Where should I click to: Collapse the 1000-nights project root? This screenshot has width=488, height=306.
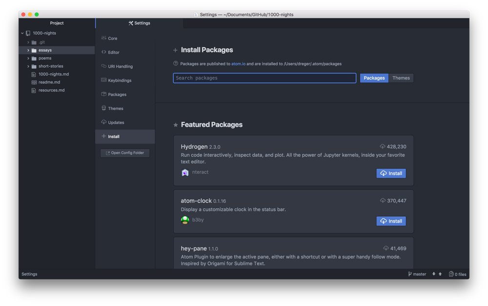(22, 33)
